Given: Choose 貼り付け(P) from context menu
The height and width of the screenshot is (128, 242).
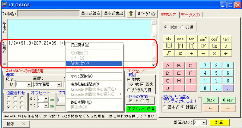Looking at the screenshot, I should click(94, 63).
